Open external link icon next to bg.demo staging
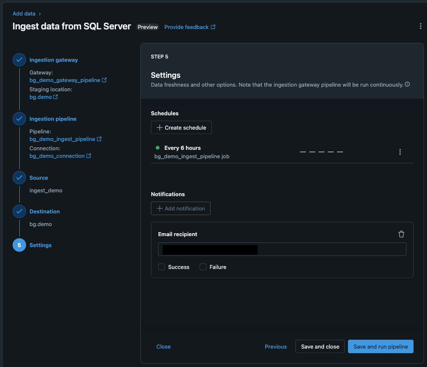427x367 pixels. [56, 97]
